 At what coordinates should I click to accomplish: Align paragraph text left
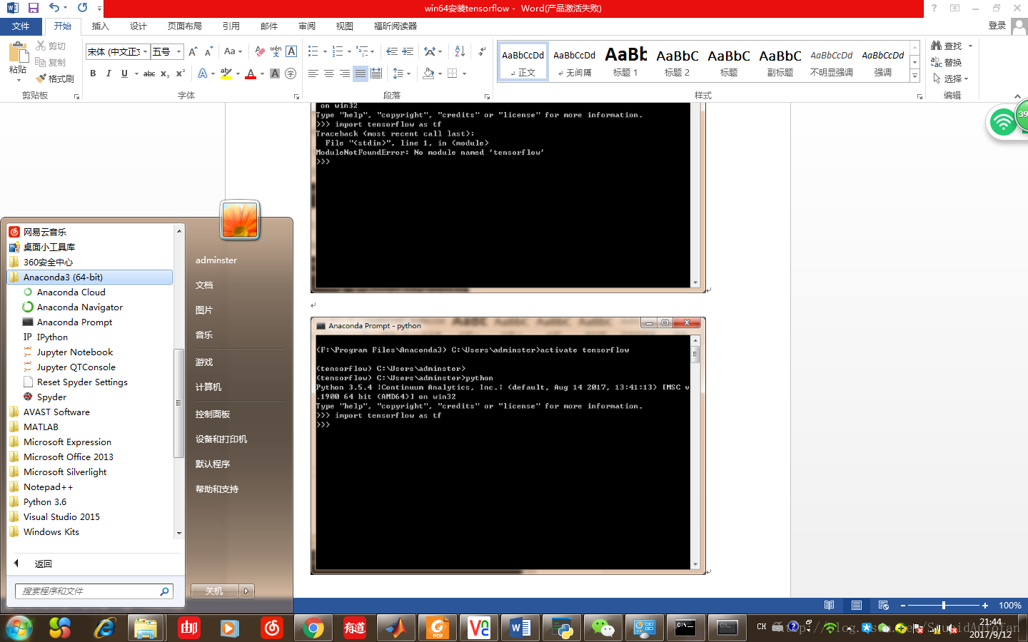(313, 73)
